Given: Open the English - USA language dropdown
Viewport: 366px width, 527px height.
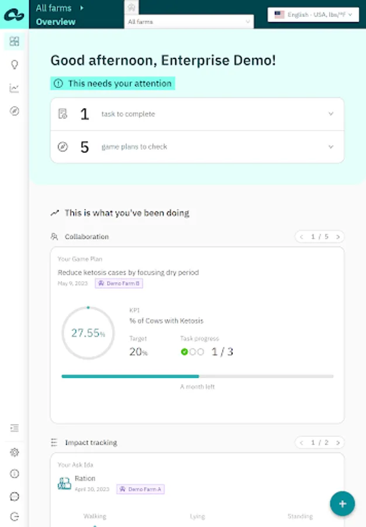Looking at the screenshot, I should (313, 15).
